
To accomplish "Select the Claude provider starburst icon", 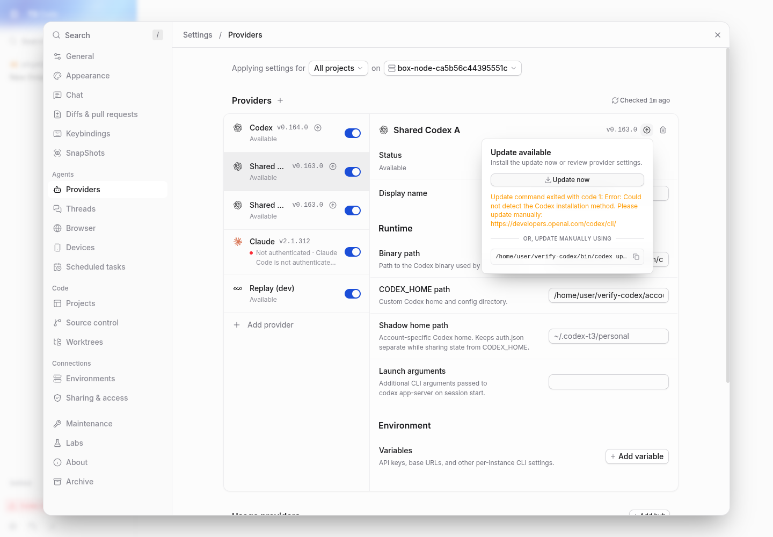I will point(238,242).
